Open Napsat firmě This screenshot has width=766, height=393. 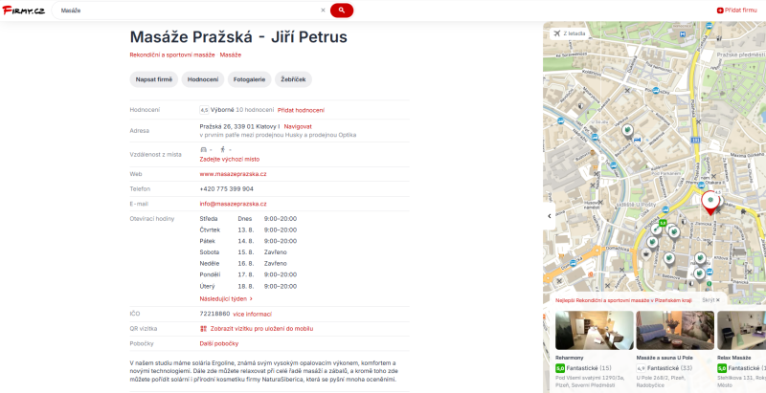click(154, 79)
